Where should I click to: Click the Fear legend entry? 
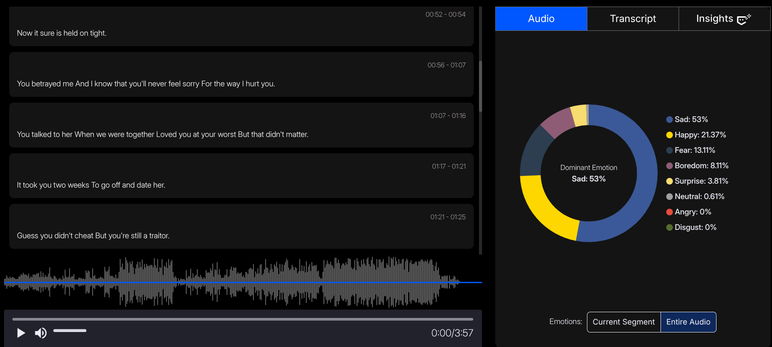click(x=694, y=151)
